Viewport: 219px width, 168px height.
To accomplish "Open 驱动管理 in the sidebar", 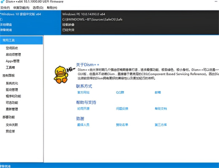I will pyautogui.click(x=12, y=90).
